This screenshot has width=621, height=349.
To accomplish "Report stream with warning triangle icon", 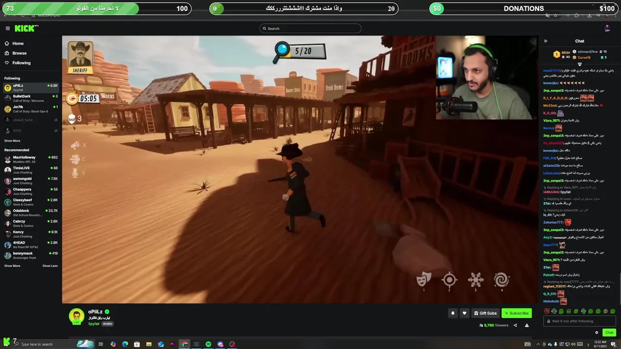I will tap(527, 325).
